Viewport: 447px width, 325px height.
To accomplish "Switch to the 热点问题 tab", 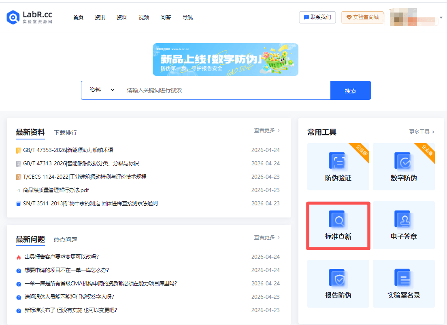I will tap(65, 240).
